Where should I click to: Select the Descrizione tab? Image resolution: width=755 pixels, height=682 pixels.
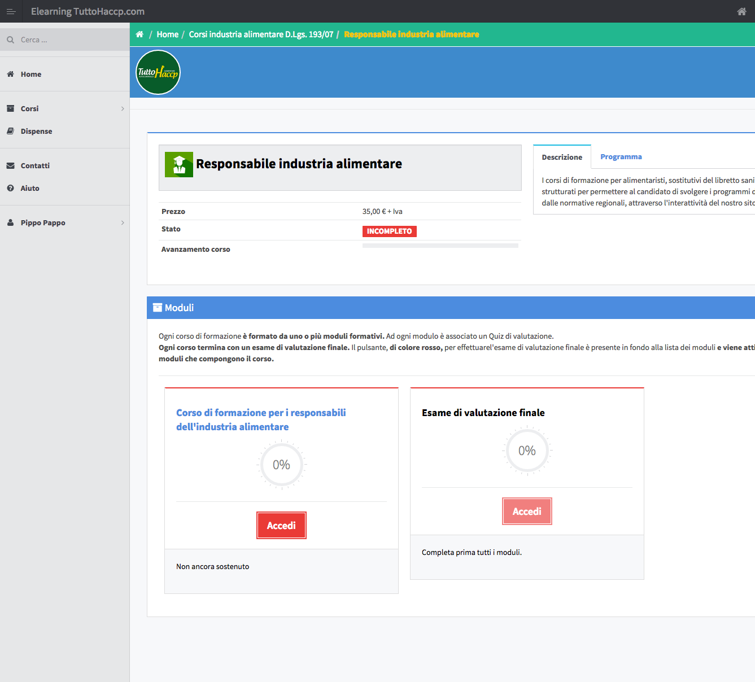point(561,158)
